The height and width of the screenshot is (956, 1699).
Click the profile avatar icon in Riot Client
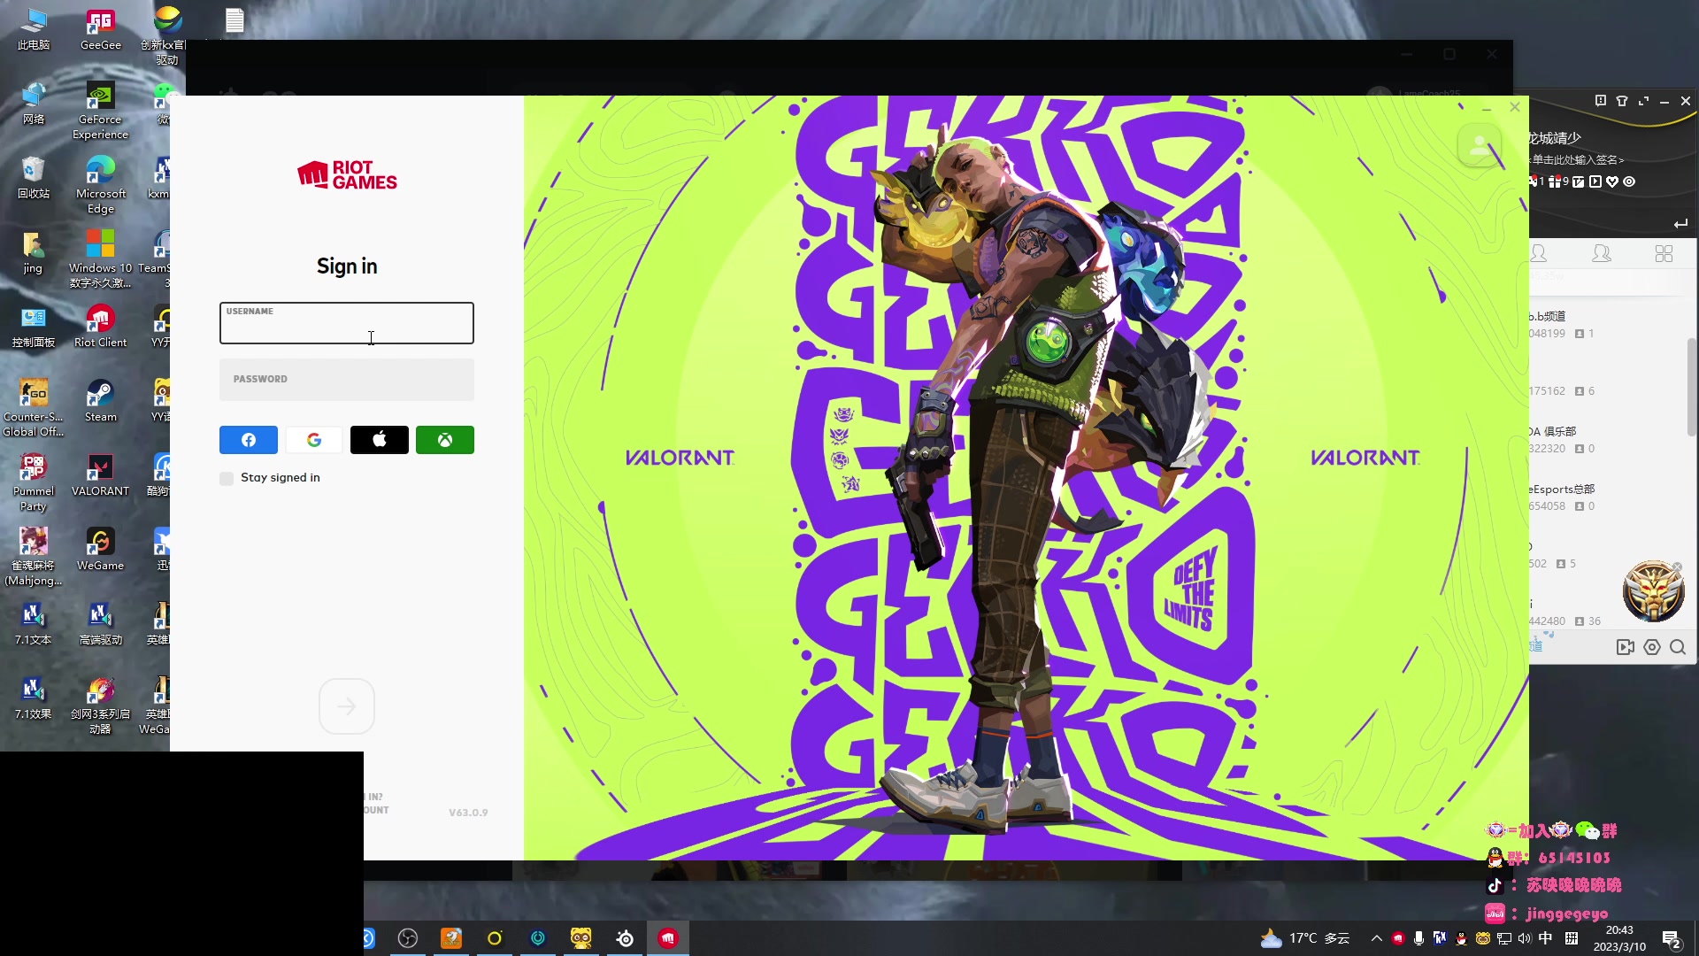tap(1480, 144)
